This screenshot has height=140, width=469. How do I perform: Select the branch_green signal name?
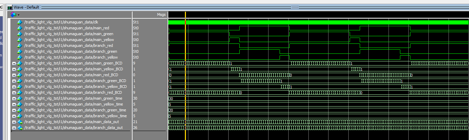click(x=70, y=51)
